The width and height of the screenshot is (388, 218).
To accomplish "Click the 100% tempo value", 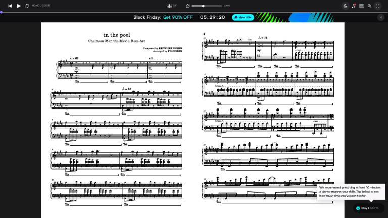I will click(227, 6).
